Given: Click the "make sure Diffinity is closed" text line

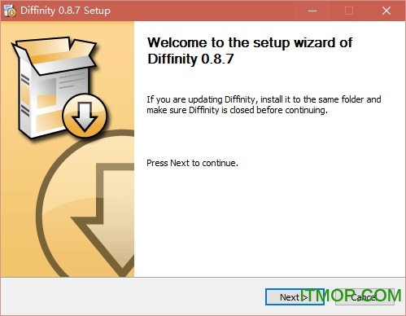Looking at the screenshot, I should coord(238,110).
